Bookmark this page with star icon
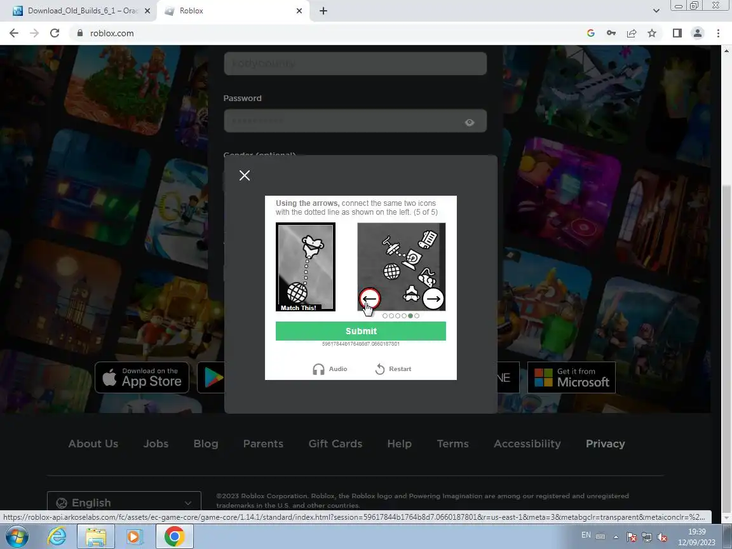 652,32
